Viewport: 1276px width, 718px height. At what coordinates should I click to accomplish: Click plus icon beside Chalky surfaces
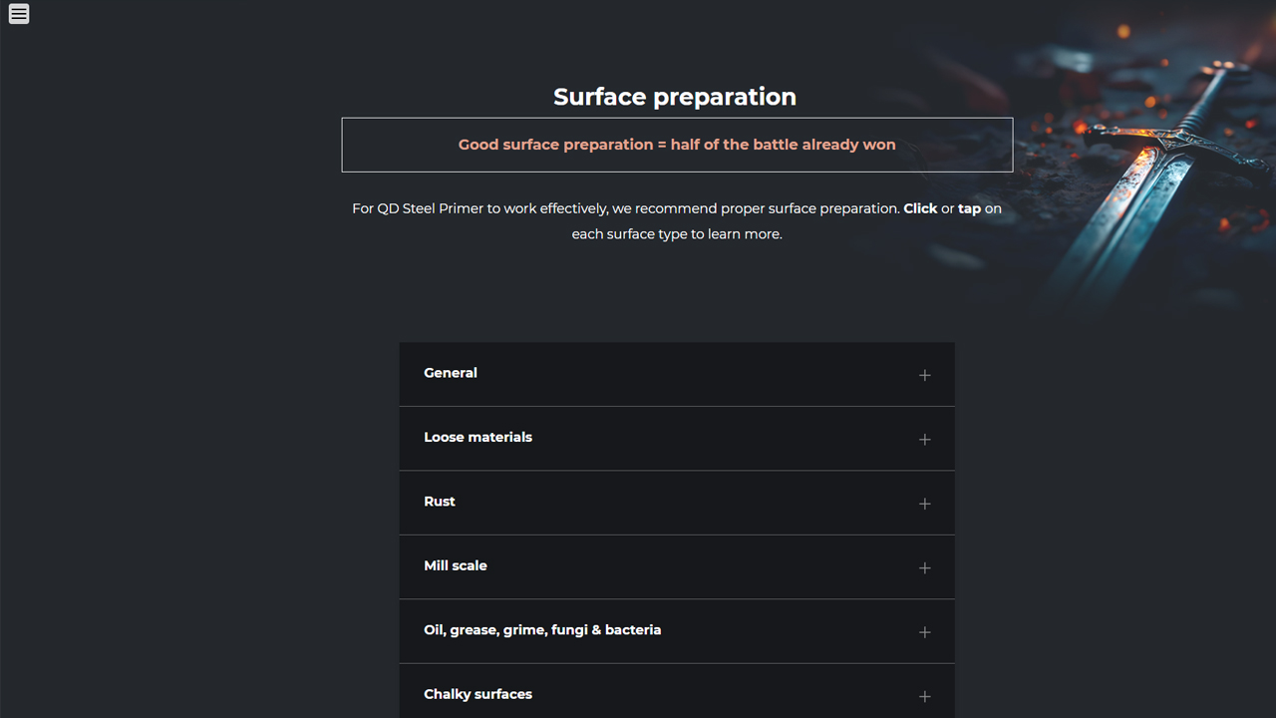click(x=924, y=696)
